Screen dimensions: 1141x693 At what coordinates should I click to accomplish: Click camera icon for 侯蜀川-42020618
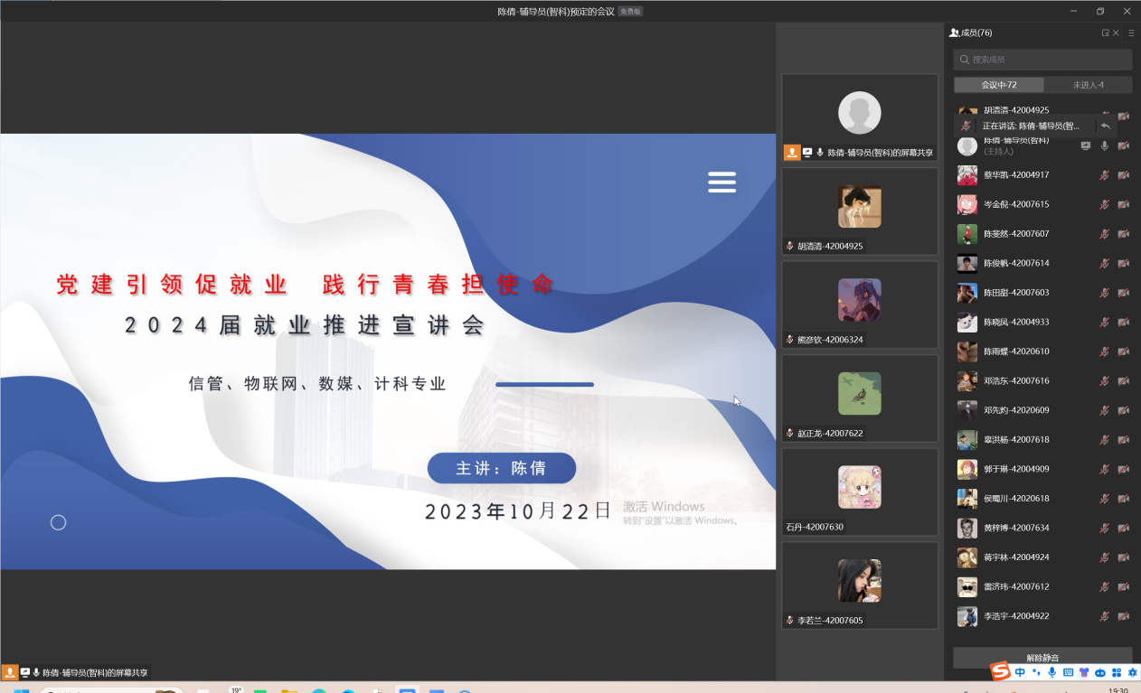click(1123, 499)
